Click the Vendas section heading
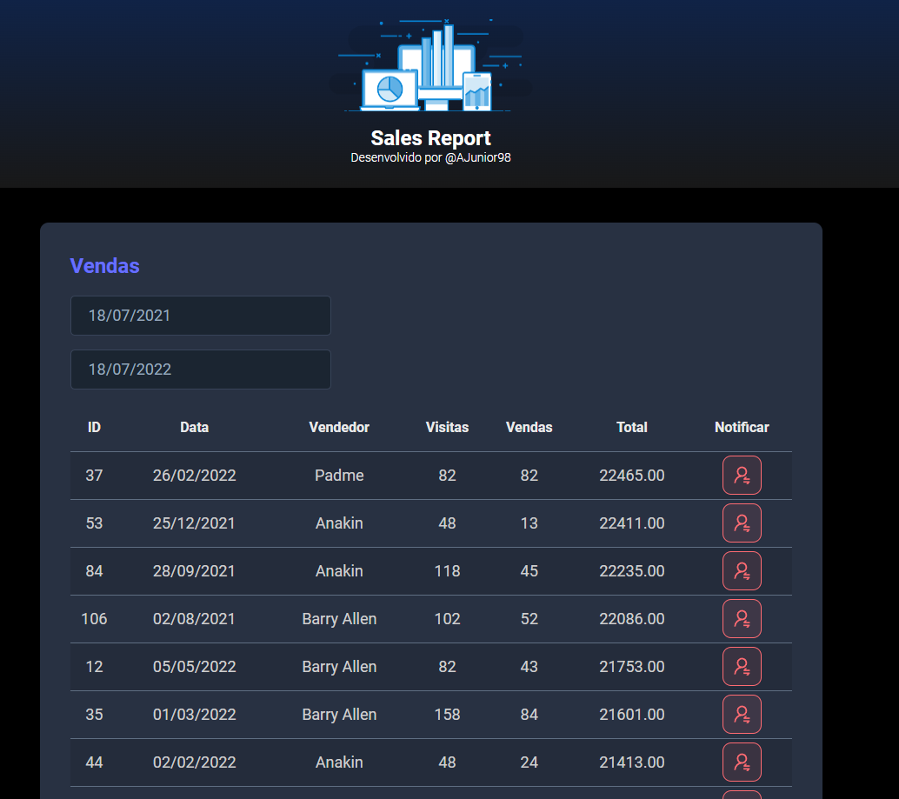The image size is (899, 799). (104, 266)
